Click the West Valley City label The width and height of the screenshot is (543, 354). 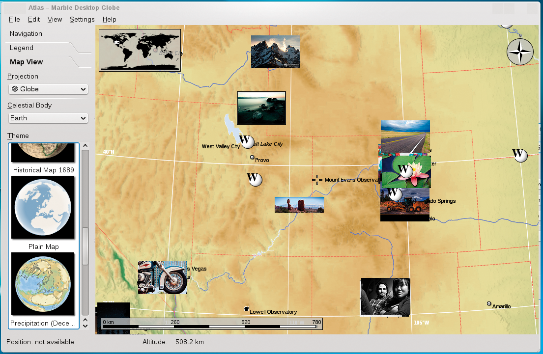tap(221, 146)
